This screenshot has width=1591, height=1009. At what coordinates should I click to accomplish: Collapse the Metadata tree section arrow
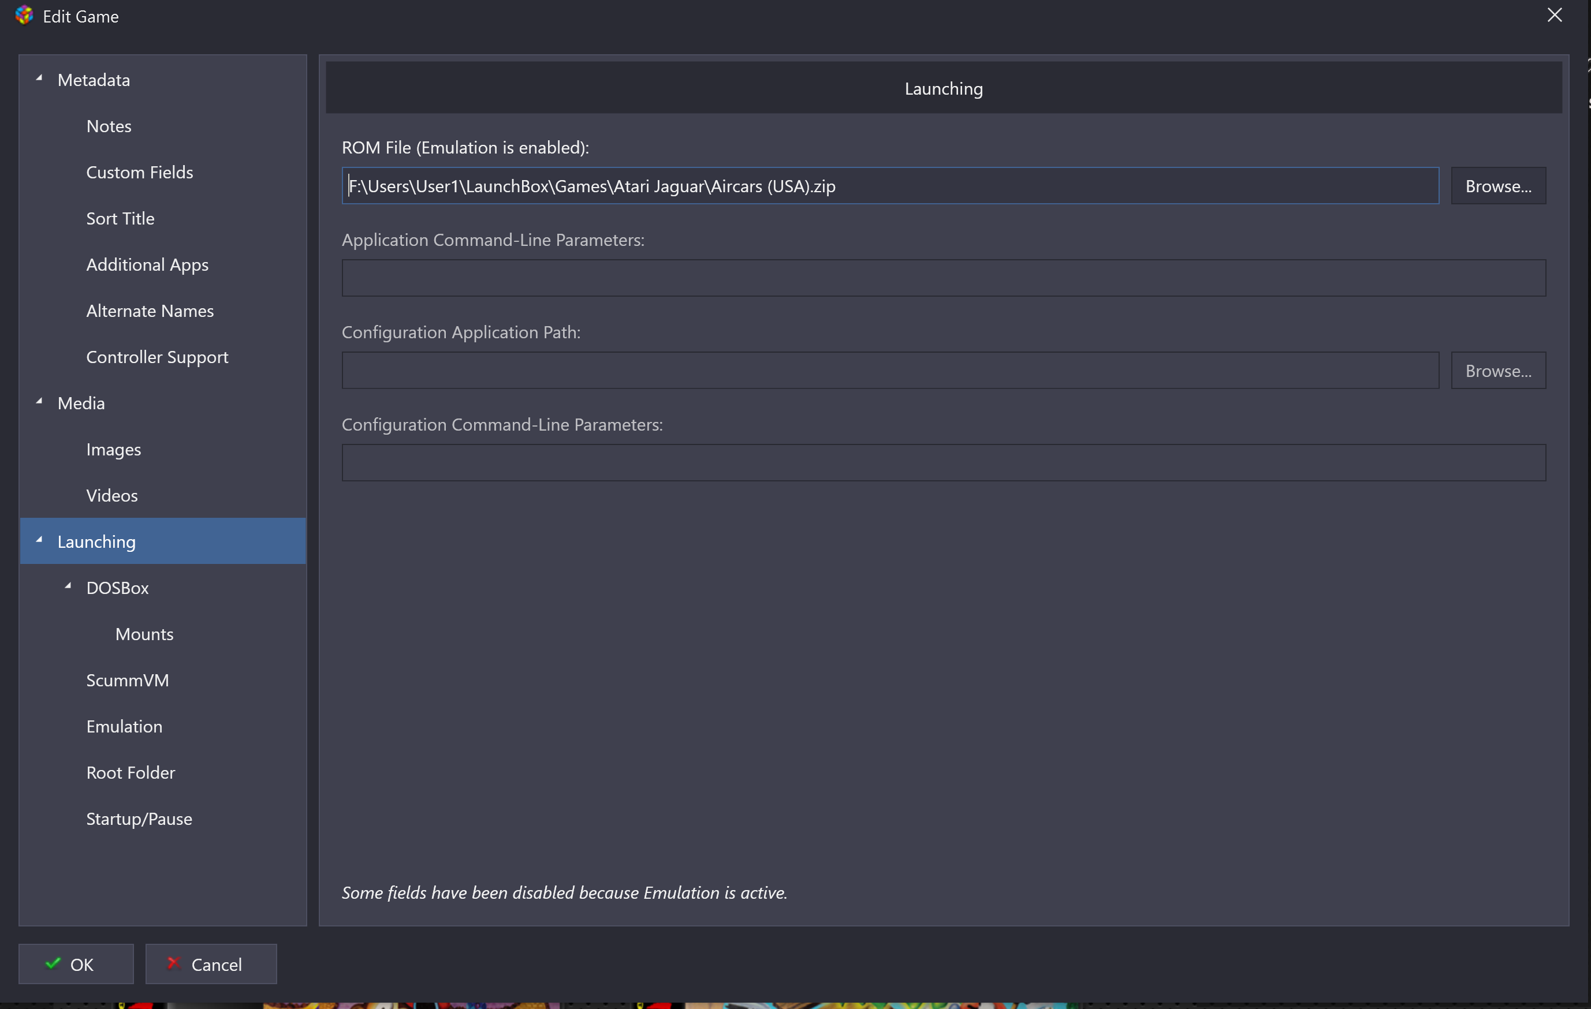point(40,79)
